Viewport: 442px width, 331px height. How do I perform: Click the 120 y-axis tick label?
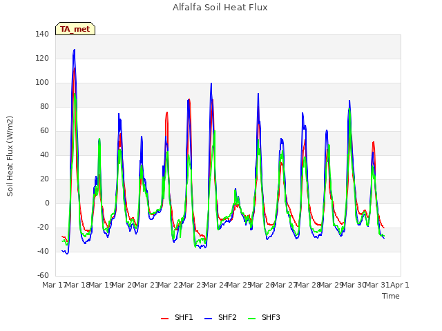click(42, 58)
